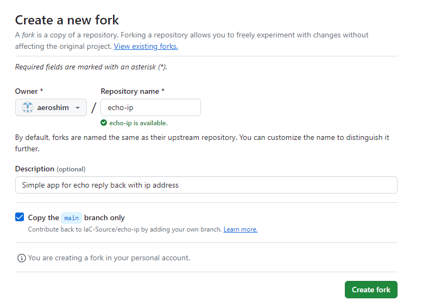The height and width of the screenshot is (308, 435).
Task: Click the required fields asterisk note
Action: coord(91,67)
